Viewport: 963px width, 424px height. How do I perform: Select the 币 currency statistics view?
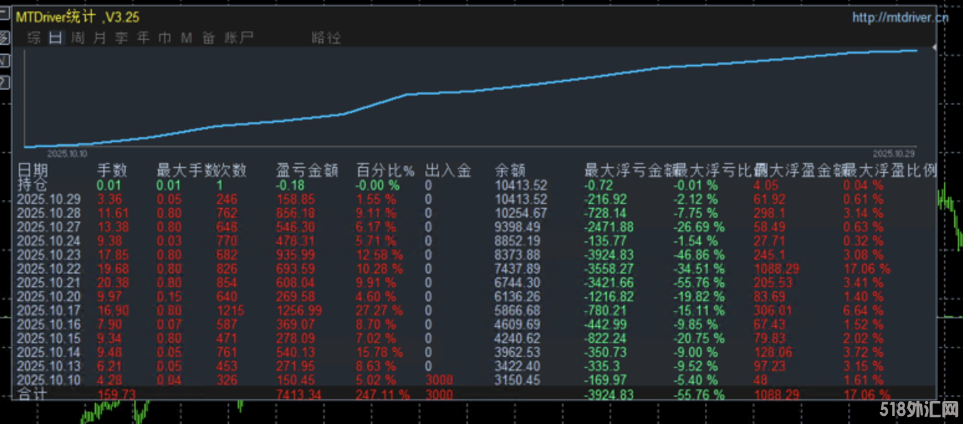point(165,37)
